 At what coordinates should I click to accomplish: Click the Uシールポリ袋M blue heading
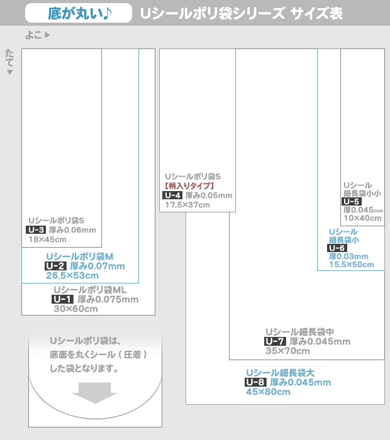(79, 256)
